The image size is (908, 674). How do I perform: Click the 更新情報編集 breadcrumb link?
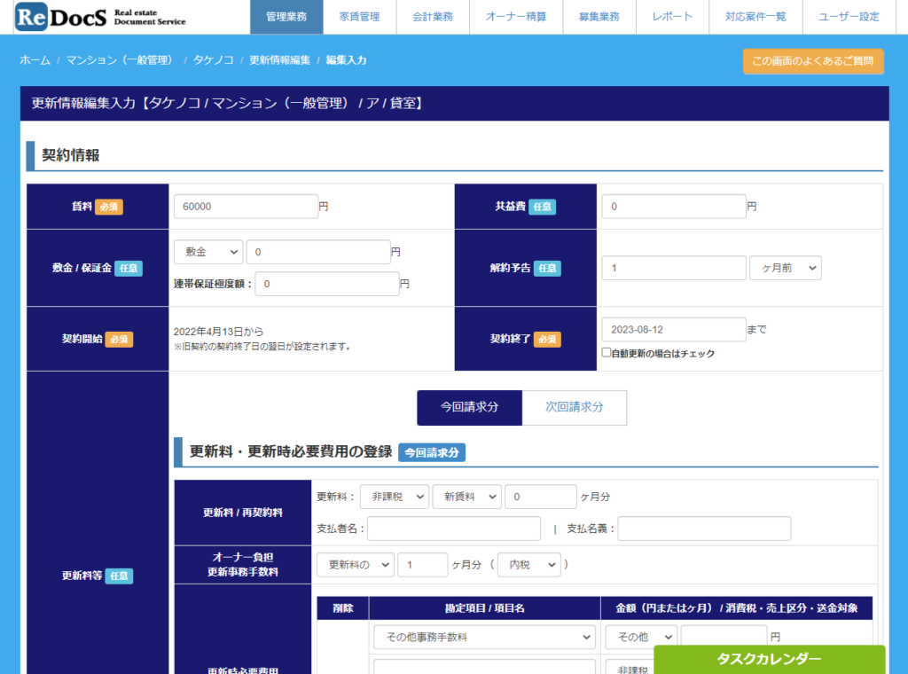[279, 60]
